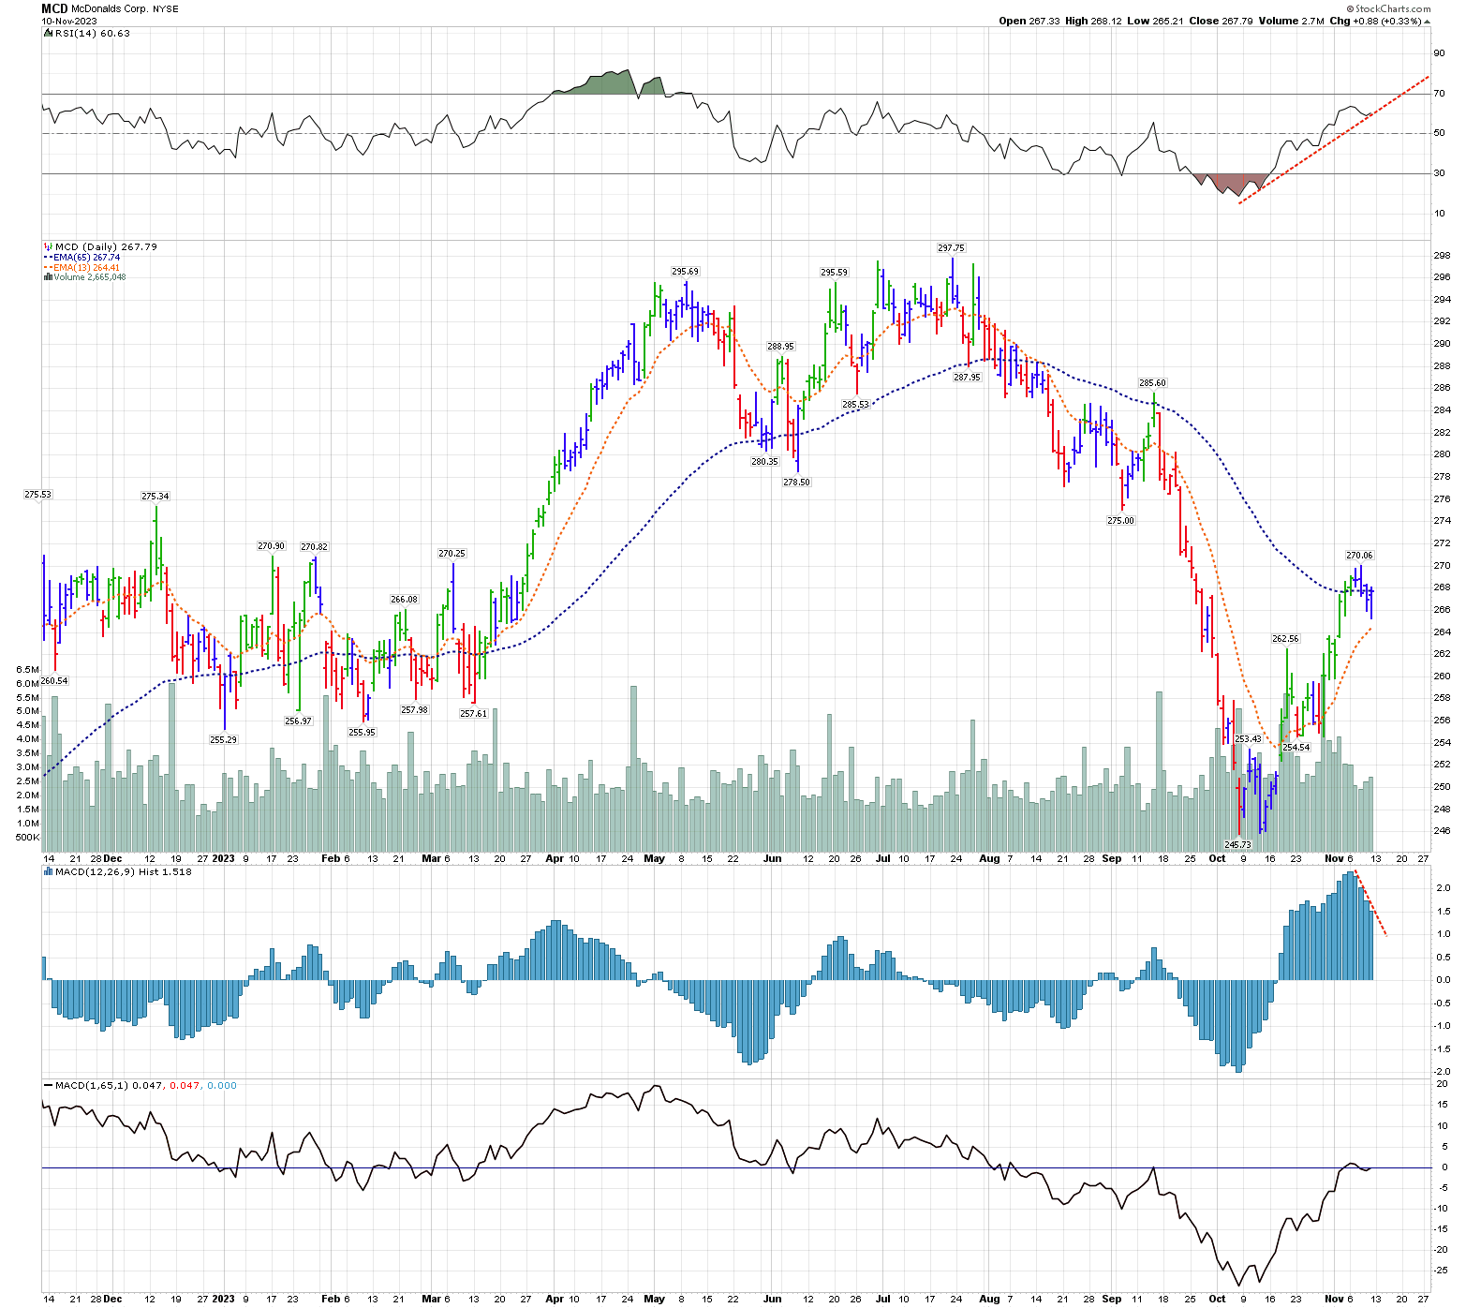Click the 266.08 price label

point(404,600)
